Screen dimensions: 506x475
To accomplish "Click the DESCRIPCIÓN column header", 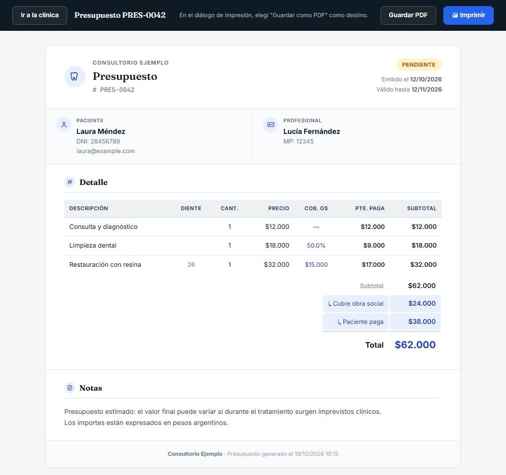I will [x=89, y=209].
